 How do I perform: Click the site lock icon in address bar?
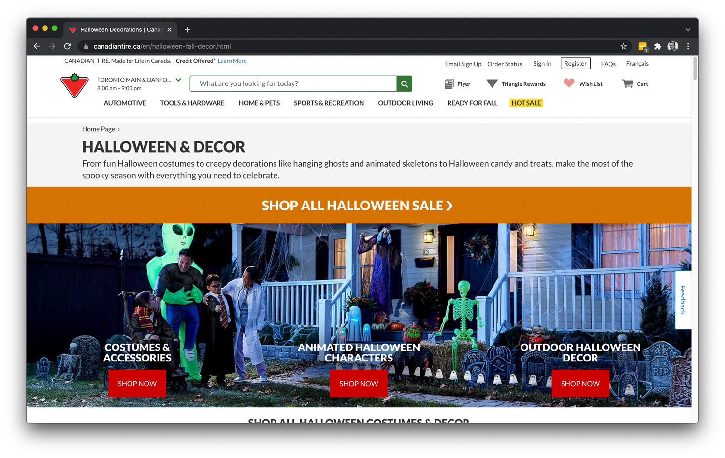86,46
